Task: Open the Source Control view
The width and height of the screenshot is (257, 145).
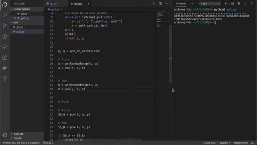Action: 5,26
